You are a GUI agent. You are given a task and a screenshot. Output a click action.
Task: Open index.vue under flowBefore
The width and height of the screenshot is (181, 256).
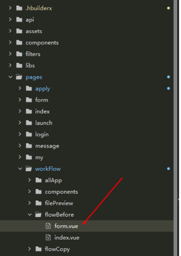(87, 237)
